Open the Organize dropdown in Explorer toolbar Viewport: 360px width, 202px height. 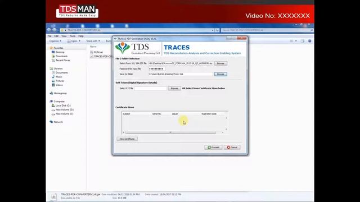[55, 41]
